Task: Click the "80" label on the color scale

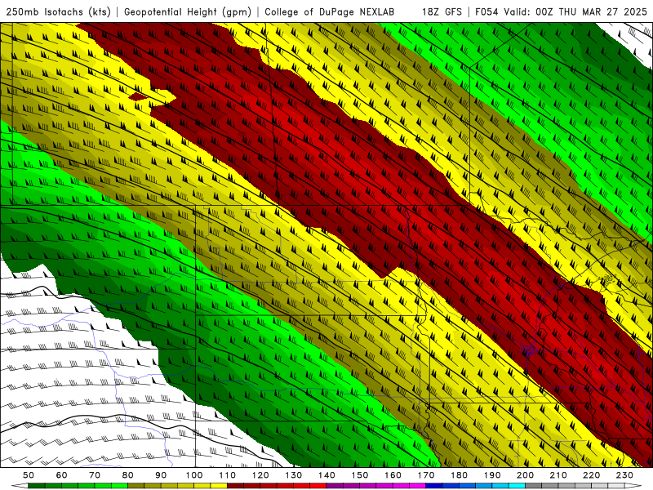Action: pos(128,475)
